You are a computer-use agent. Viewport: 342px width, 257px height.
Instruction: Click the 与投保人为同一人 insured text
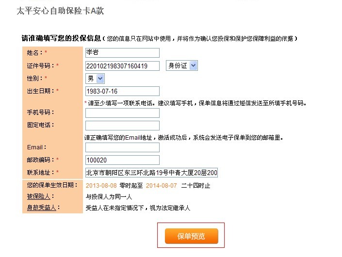tap(109, 197)
